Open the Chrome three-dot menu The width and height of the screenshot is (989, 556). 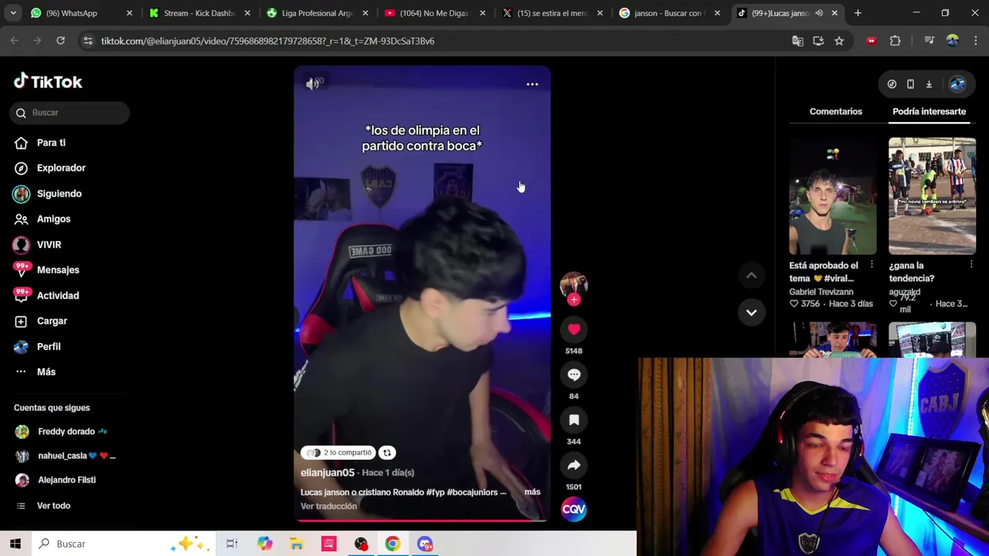coord(976,41)
